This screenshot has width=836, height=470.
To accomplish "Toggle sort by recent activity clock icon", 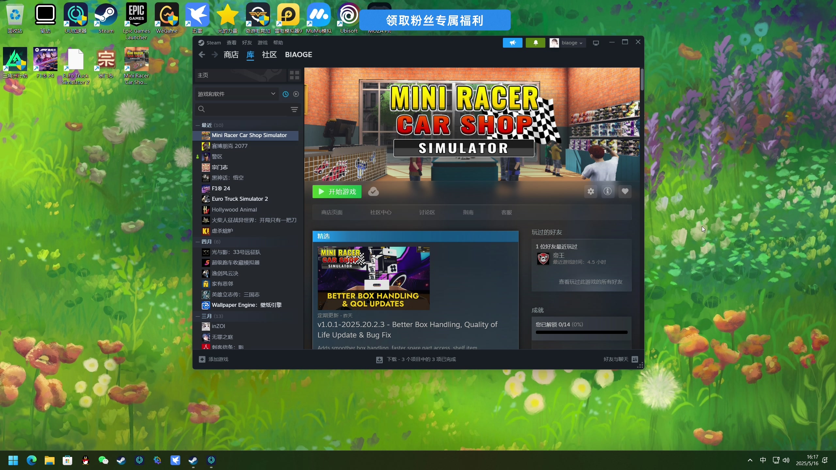I will 285,94.
